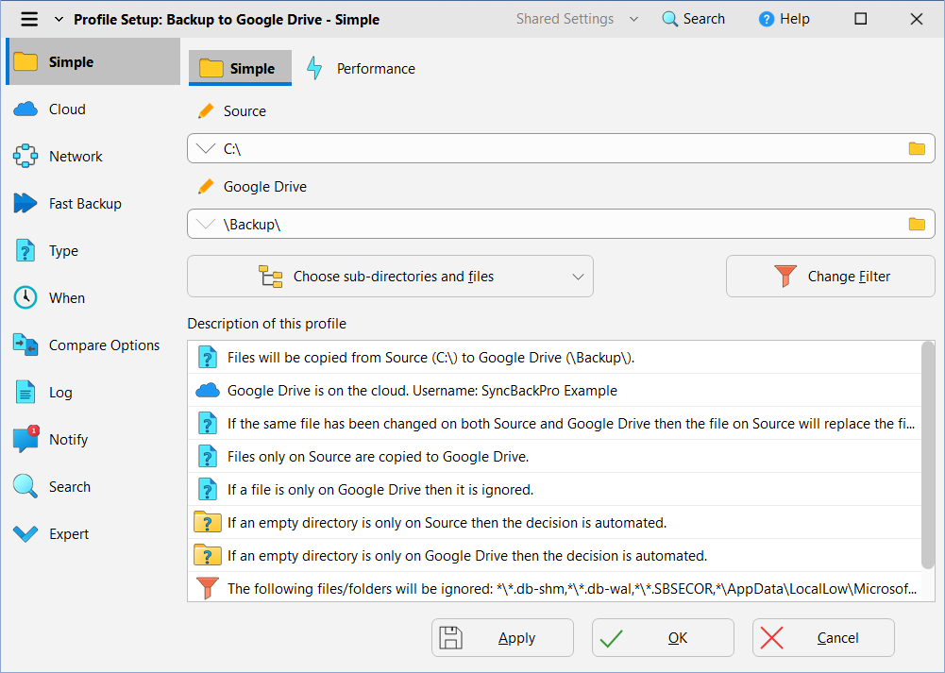Open the Network settings page

93,156
